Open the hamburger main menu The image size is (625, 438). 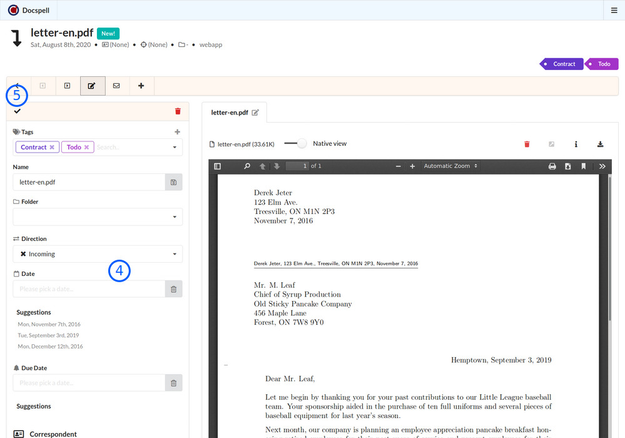coord(614,10)
